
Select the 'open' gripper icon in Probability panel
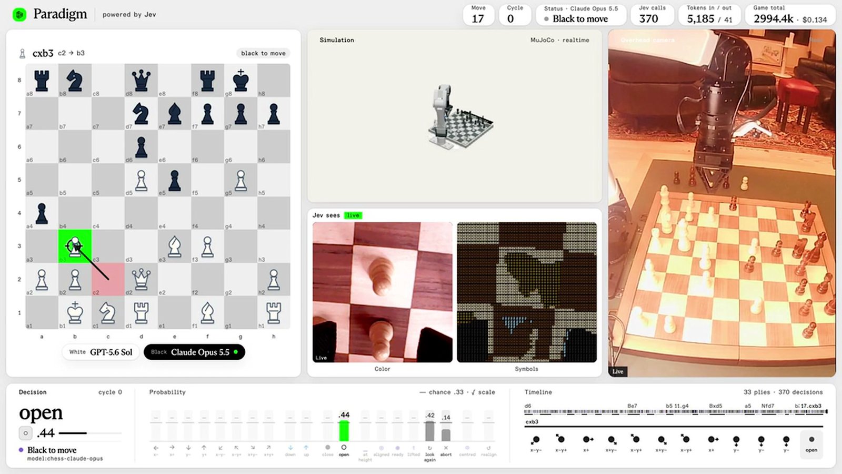pos(344,448)
